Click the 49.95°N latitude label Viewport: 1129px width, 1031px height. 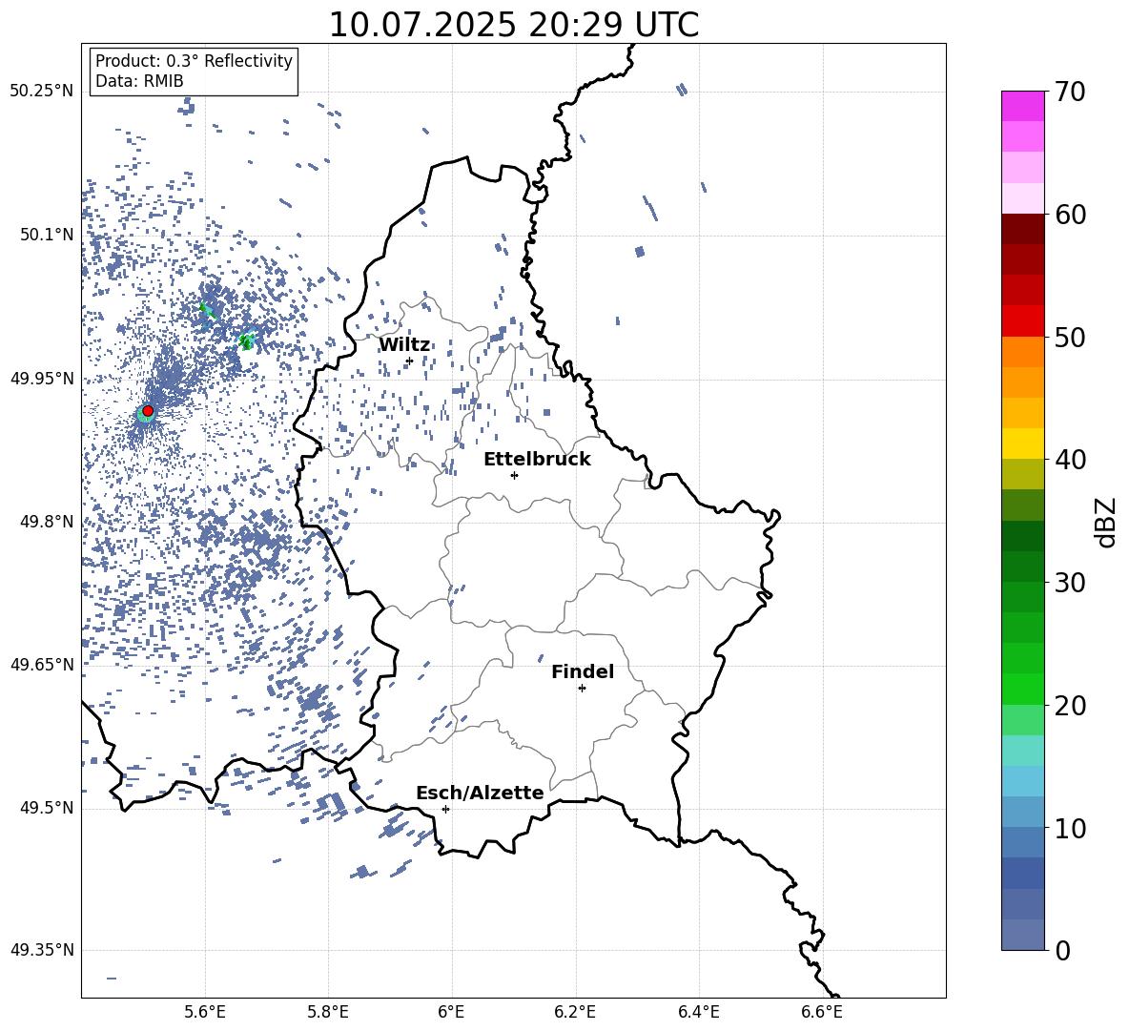[42, 378]
